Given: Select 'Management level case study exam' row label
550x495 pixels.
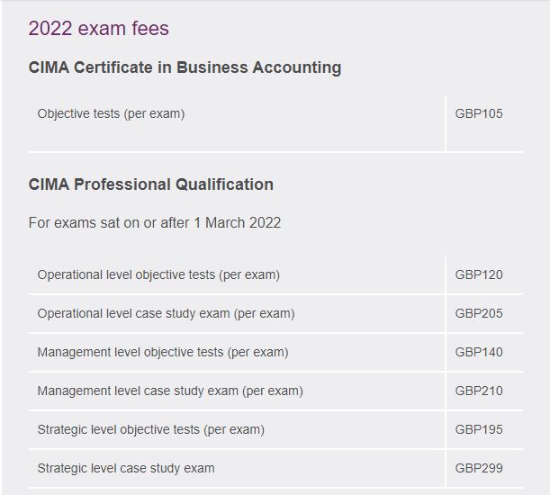Looking at the screenshot, I should point(170,391).
